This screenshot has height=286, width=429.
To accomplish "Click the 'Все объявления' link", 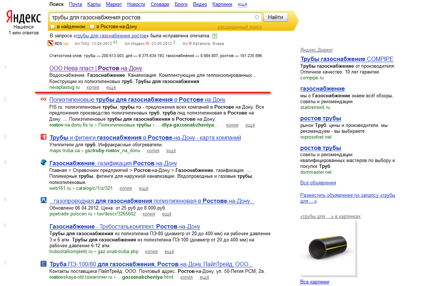I will click(318, 183).
